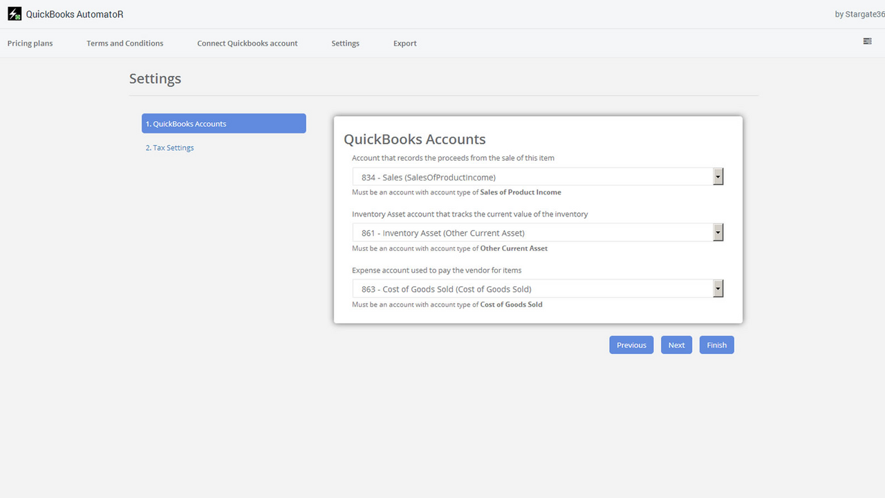
Task: Click the arrow of the Inventory Asset select
Action: 718,233
